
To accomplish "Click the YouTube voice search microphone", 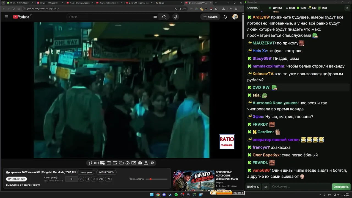I will click(175, 17).
